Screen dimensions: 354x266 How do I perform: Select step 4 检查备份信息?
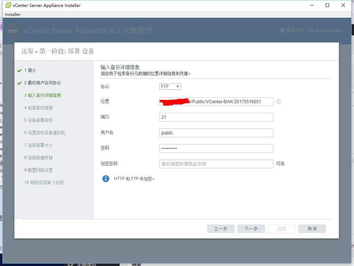(x=38, y=108)
